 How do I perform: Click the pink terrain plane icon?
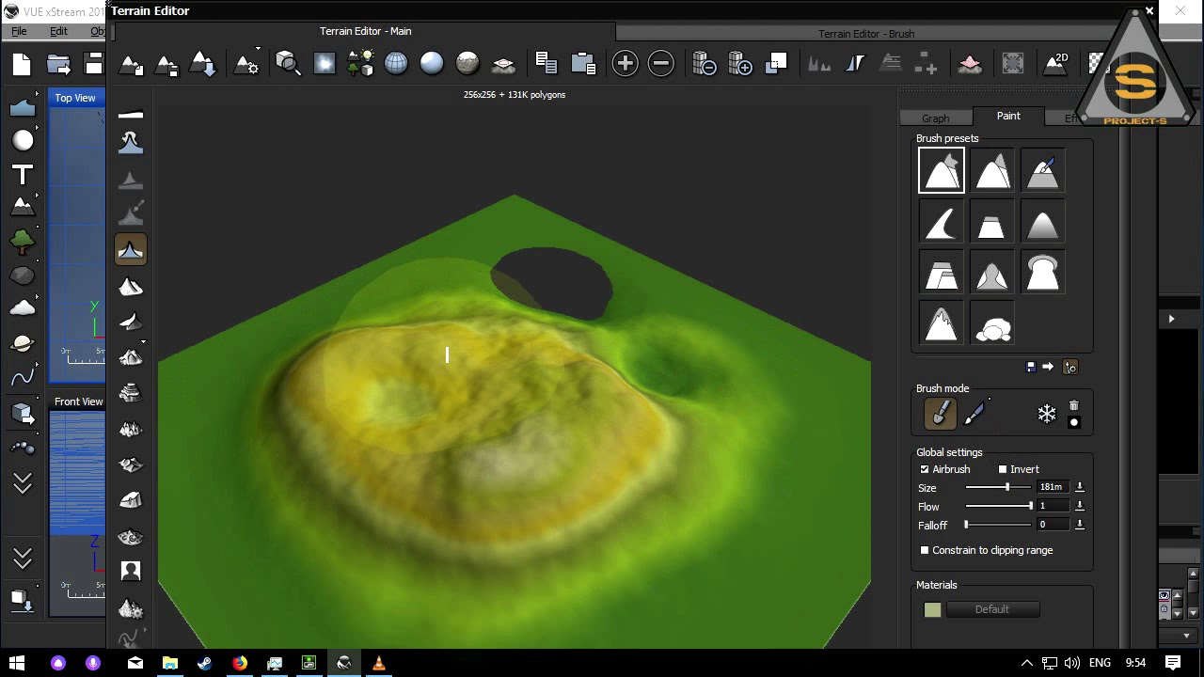[x=970, y=64]
